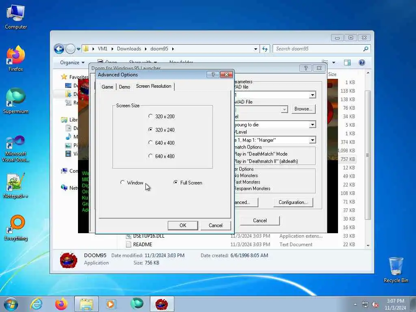Image resolution: width=416 pixels, height=312 pixels.
Task: Click the DOOM95 icon in details pane
Action: (x=68, y=260)
